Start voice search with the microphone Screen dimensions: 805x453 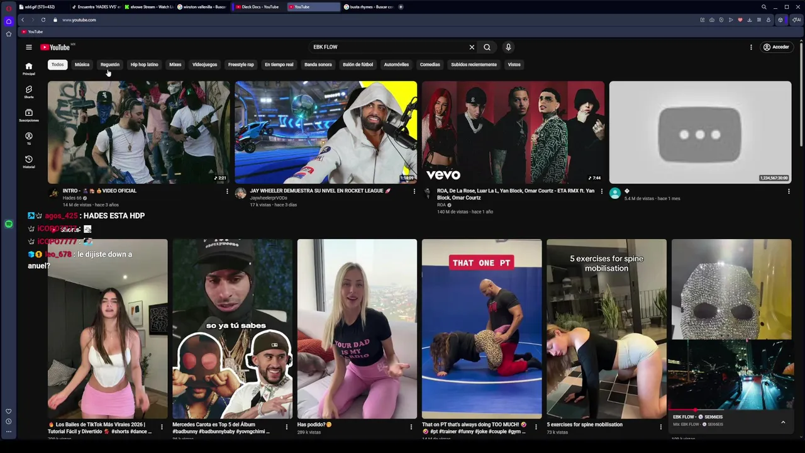[508, 47]
